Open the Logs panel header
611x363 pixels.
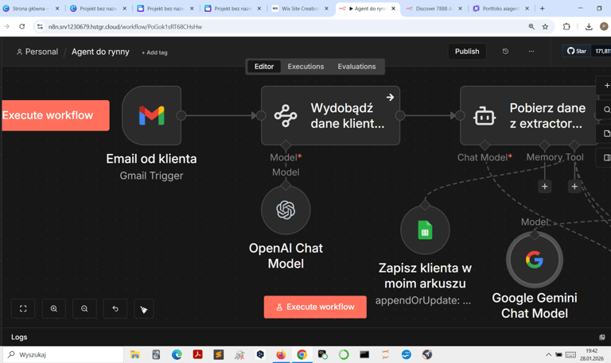19,338
